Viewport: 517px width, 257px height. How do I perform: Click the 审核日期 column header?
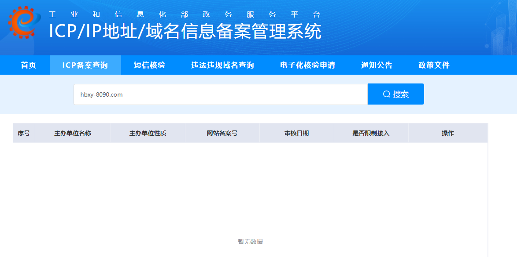tap(296, 133)
